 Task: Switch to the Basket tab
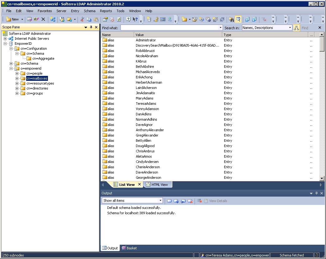129,248
